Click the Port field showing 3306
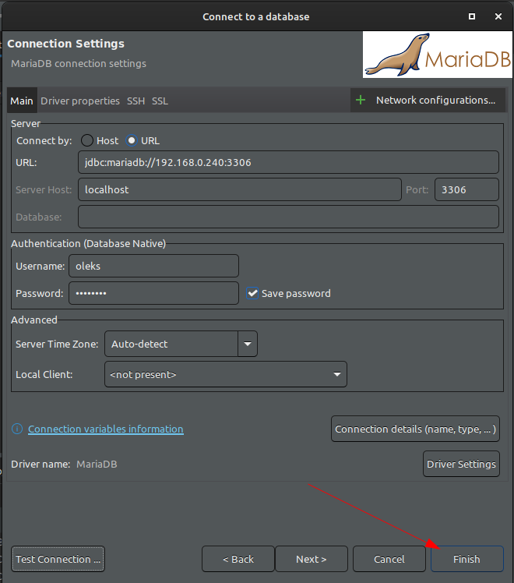Screen dimensions: 514x583 tap(466, 189)
